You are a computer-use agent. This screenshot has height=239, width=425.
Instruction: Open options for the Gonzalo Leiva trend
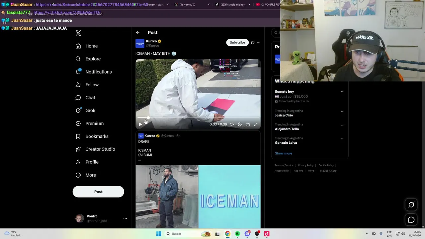(343, 139)
